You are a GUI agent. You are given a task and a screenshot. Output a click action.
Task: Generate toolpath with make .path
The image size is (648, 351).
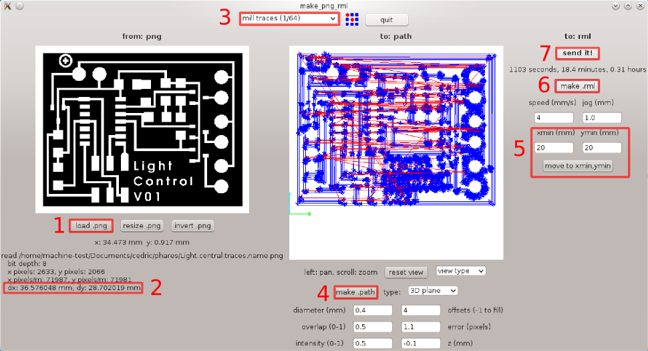click(355, 292)
